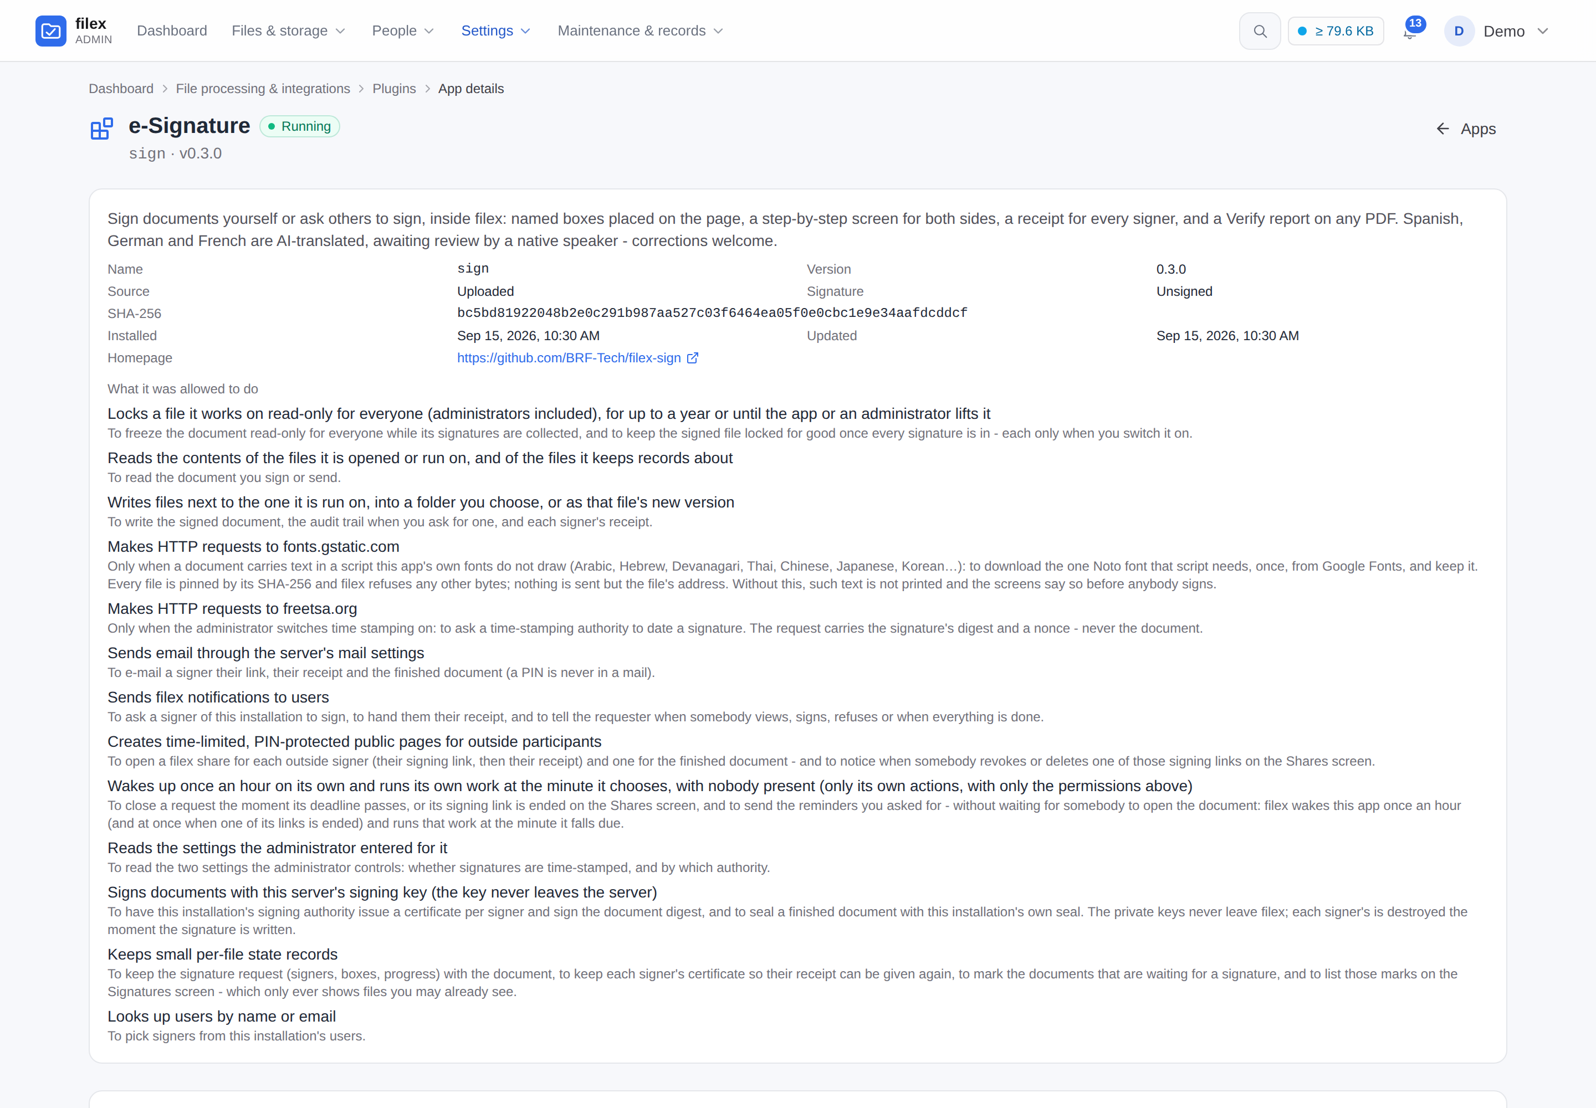Open the notifications bell with 13 badge
This screenshot has width=1596, height=1108.
[x=1412, y=30]
